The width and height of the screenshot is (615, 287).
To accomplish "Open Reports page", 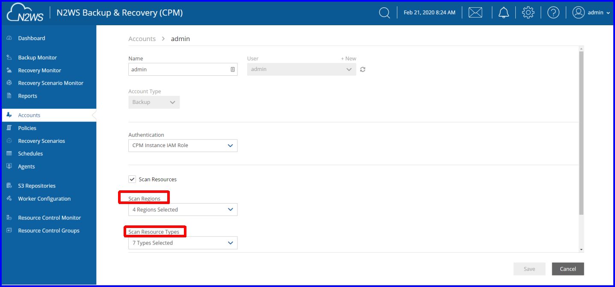I will [27, 96].
